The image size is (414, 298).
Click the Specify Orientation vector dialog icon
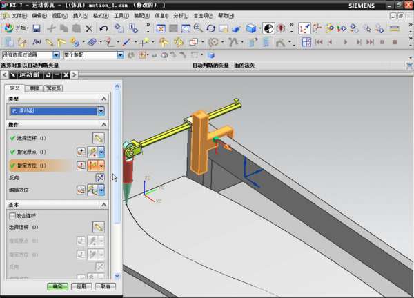click(x=81, y=166)
